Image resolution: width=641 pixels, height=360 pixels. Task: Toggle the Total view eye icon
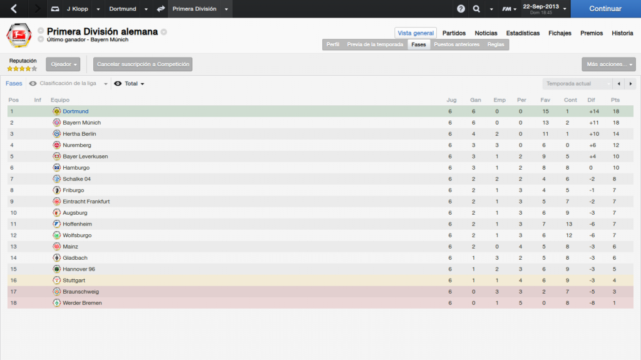pyautogui.click(x=118, y=83)
